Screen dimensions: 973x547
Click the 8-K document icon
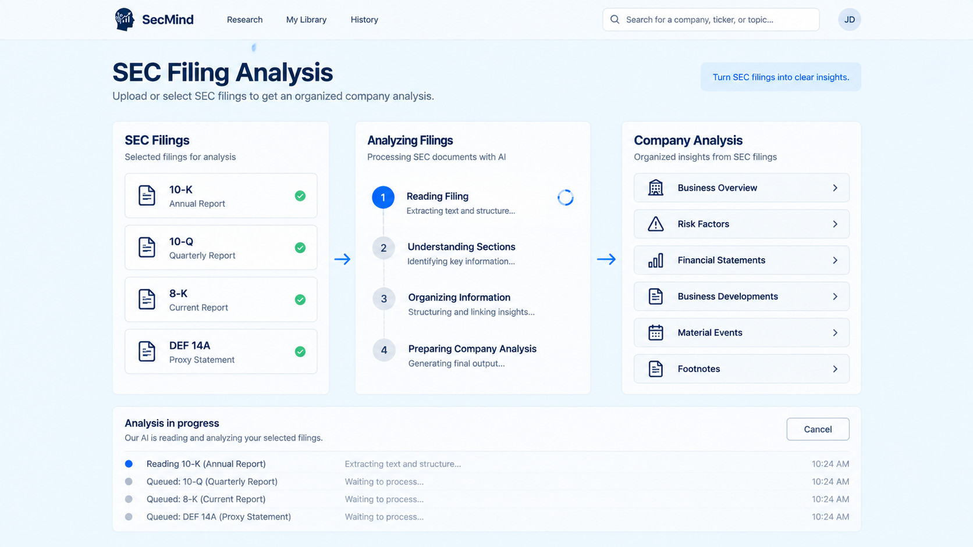pyautogui.click(x=147, y=299)
